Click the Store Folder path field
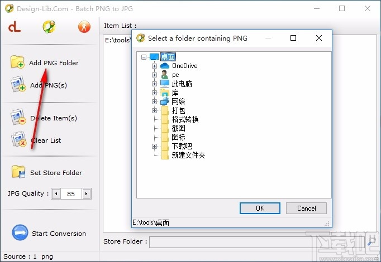This screenshot has height=262, width=381. coord(258,242)
